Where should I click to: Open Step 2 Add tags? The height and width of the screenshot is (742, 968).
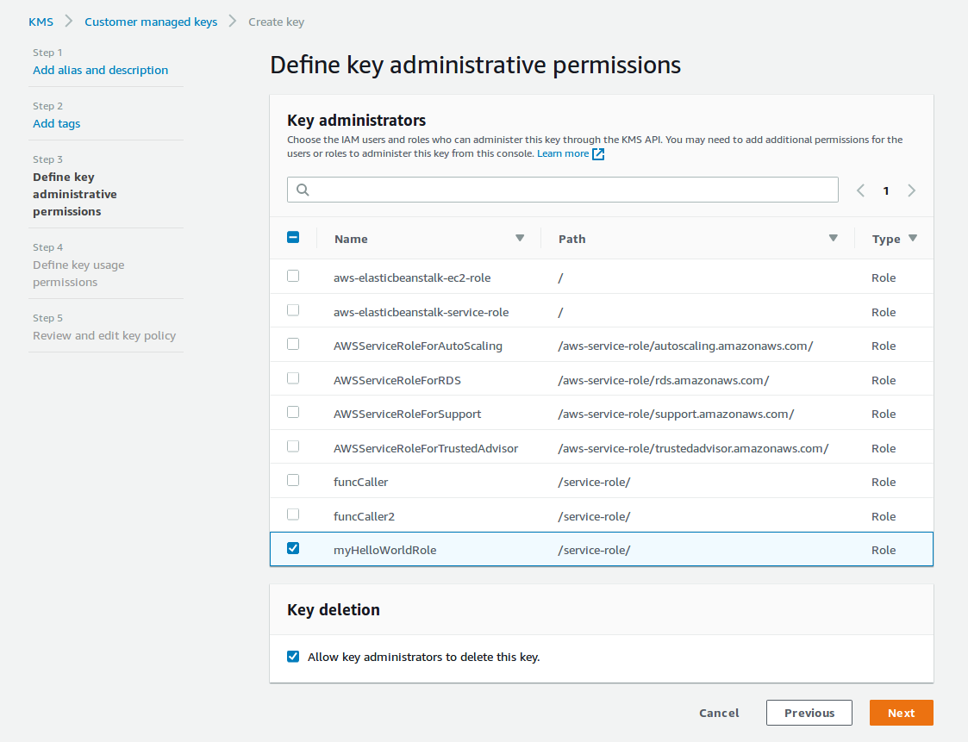57,124
